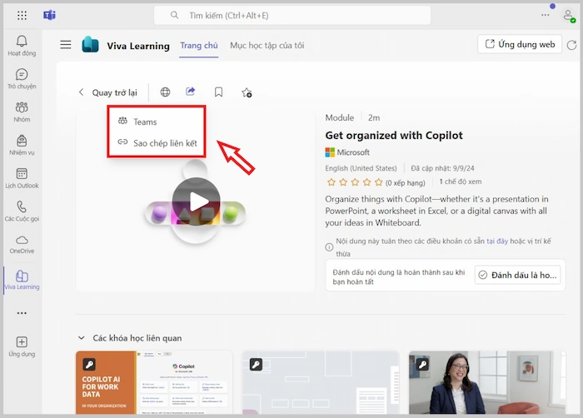Viewport: 583px width, 418px height.
Task: Click course title Get organized with Copilot
Action: (394, 135)
